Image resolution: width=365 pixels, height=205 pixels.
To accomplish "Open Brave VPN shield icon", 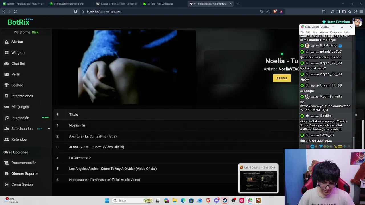I will pyautogui.click(x=355, y=11).
